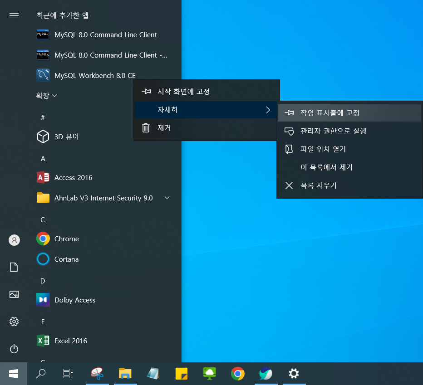
Task: Click the first MySQL 8.0 Command Line Client icon
Action: tap(43, 35)
